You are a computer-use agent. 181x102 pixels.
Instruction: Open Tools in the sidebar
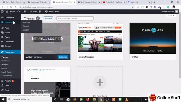(x=7, y=90)
